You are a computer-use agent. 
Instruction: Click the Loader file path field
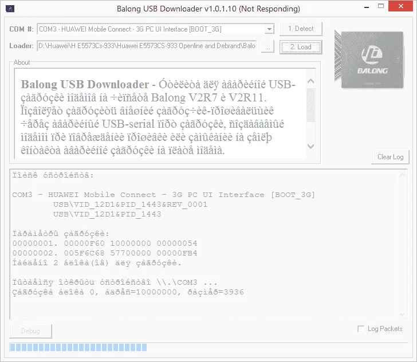coord(147,46)
